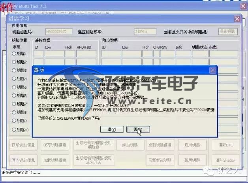Click the 钥匙齿型码 field HA00028670

pyautogui.click(x=59, y=32)
